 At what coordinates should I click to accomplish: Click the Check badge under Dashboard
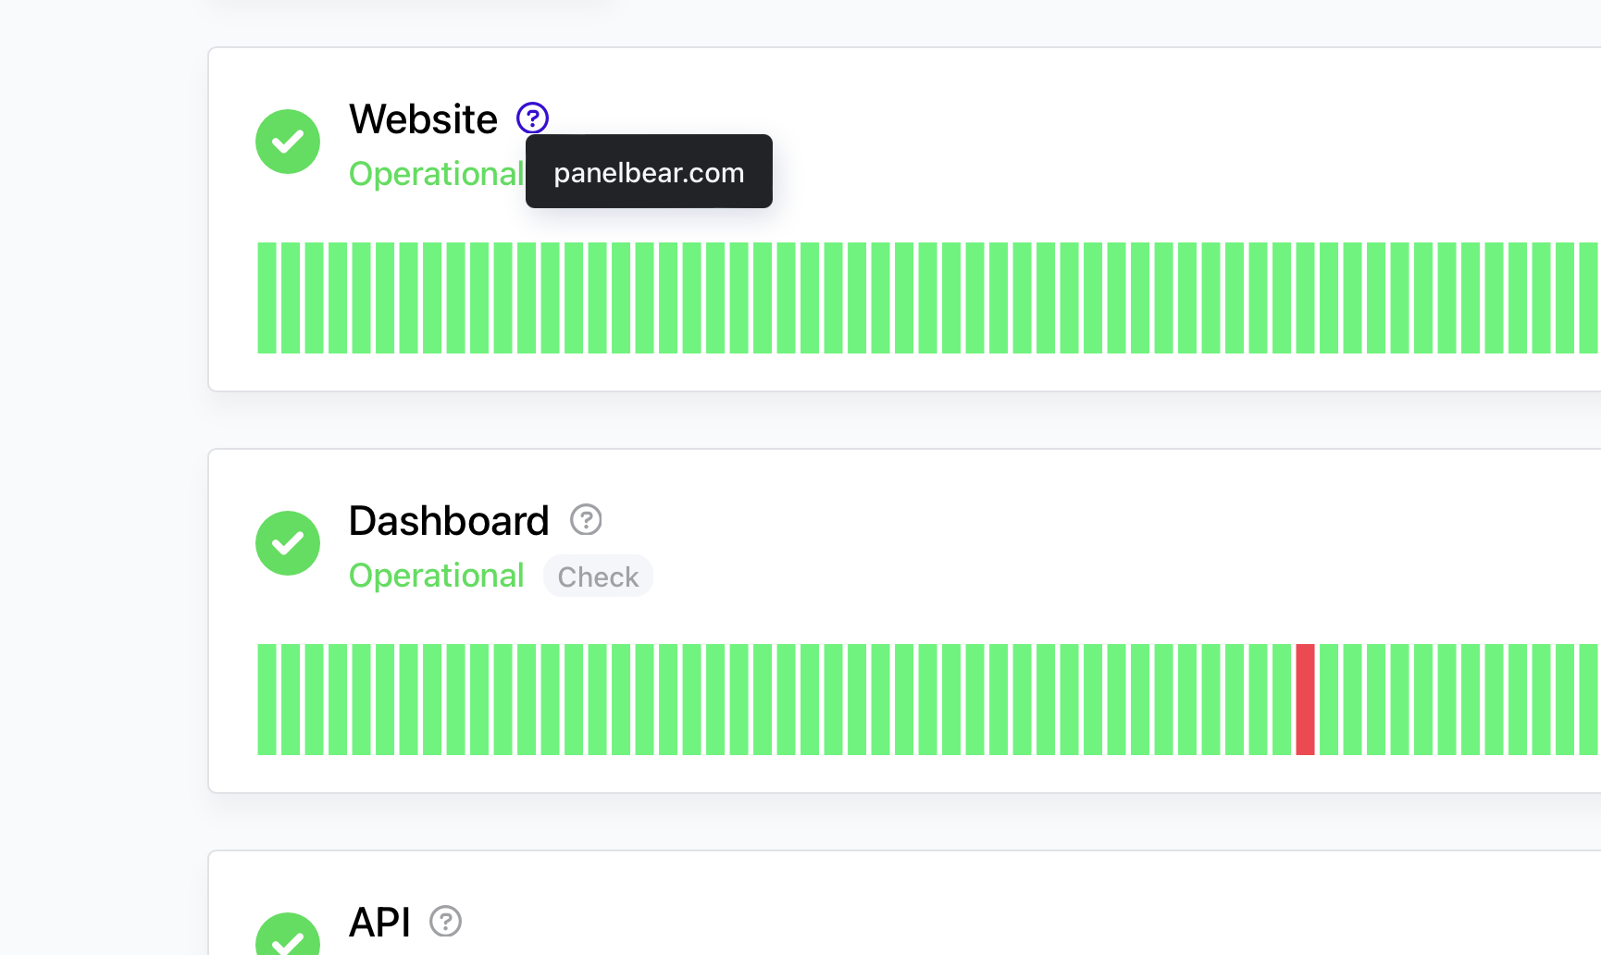coord(598,577)
